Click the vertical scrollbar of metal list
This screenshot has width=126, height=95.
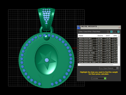119,41
